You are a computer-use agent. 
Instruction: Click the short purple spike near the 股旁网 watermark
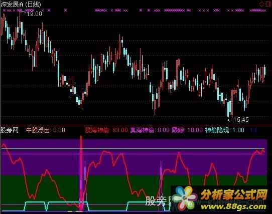(161, 186)
